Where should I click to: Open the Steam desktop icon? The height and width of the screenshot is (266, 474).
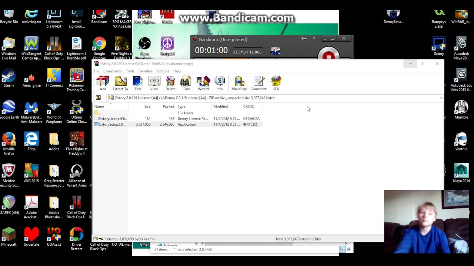coord(9,78)
